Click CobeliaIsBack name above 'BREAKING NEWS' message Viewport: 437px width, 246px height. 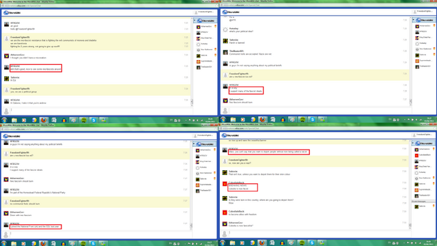[x=236, y=182]
